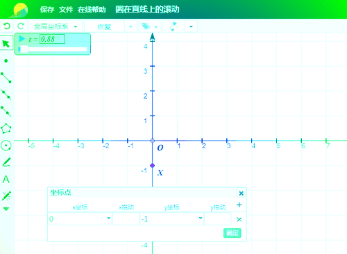Expand the arrow next to 恢复
The height and width of the screenshot is (254, 347).
point(130,26)
